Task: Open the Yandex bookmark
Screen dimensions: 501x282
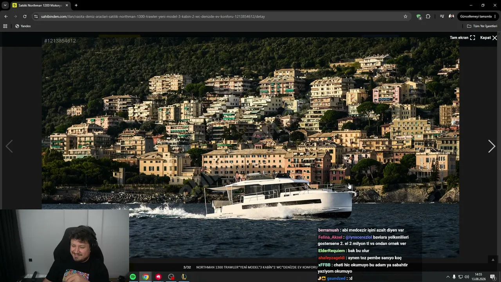Action: pos(23,26)
